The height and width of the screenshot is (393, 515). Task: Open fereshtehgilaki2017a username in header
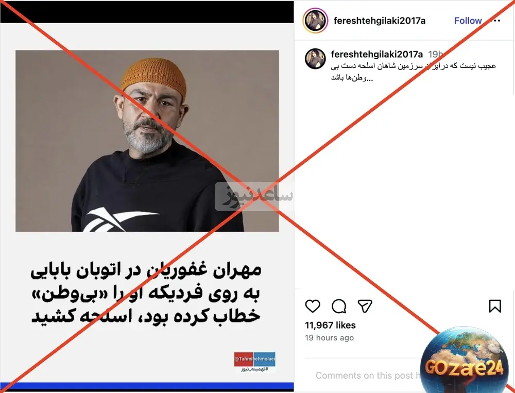click(380, 21)
